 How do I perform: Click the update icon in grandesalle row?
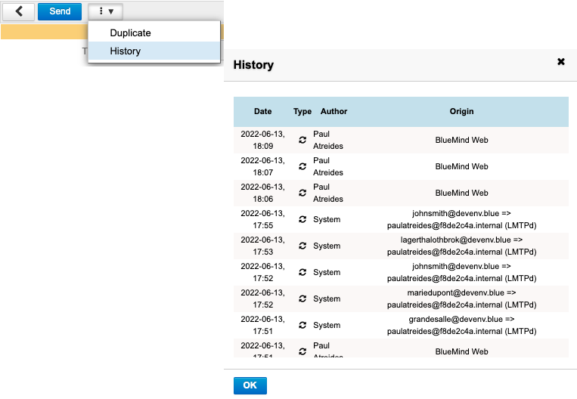302,326
